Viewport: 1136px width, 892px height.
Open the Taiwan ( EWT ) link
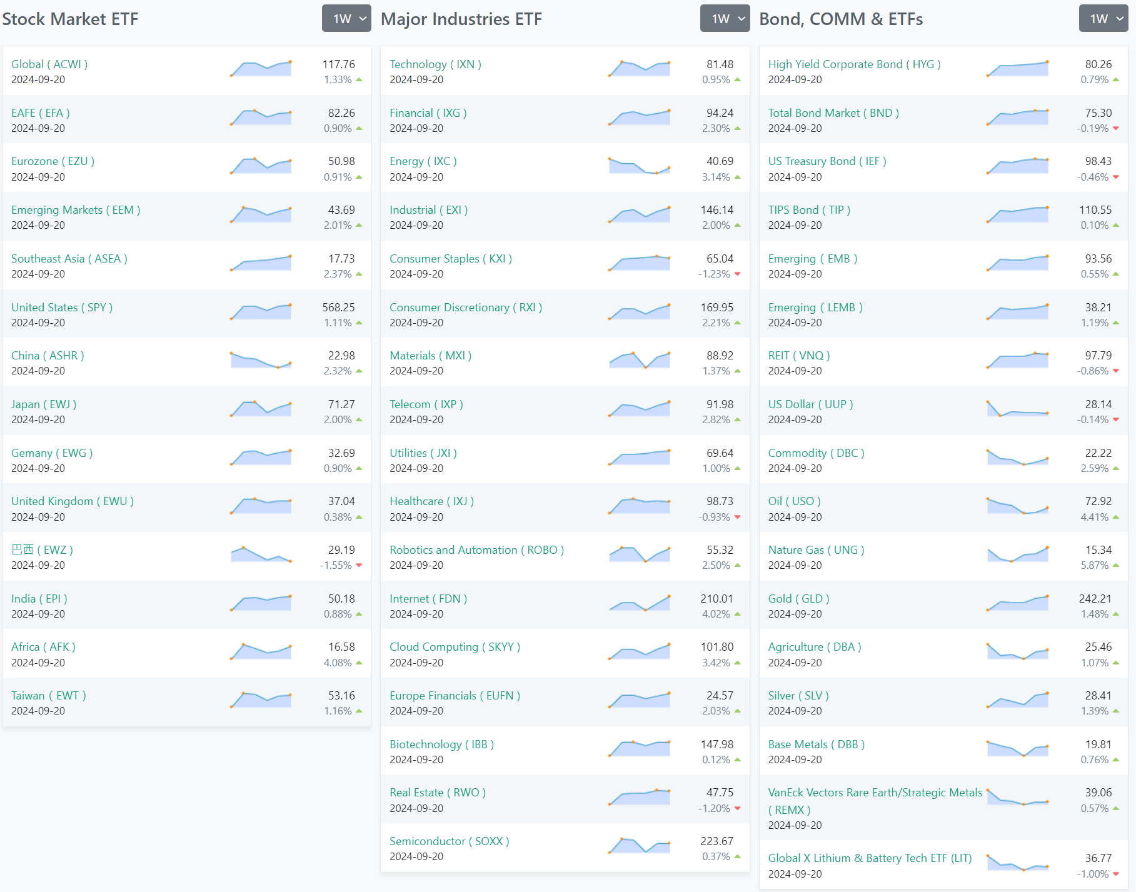49,696
